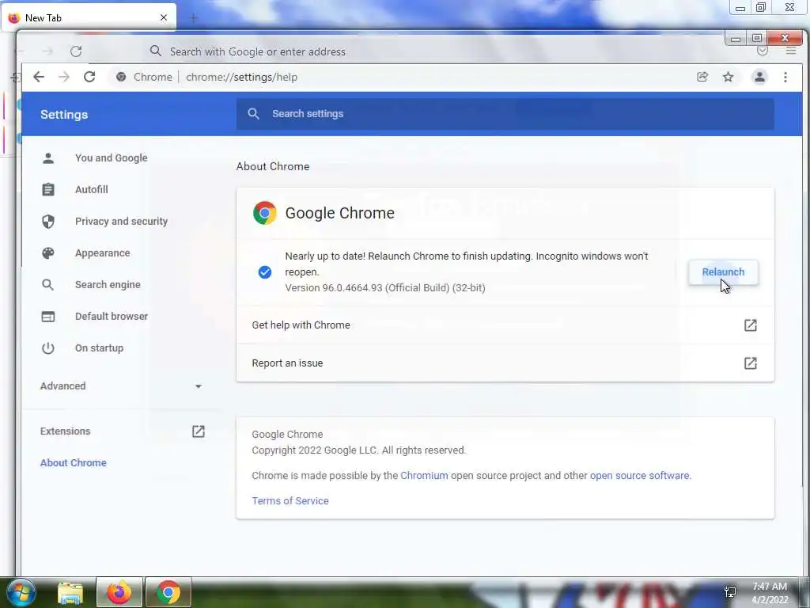This screenshot has height=608, width=810.
Task: Open On startup settings
Action: (x=99, y=348)
